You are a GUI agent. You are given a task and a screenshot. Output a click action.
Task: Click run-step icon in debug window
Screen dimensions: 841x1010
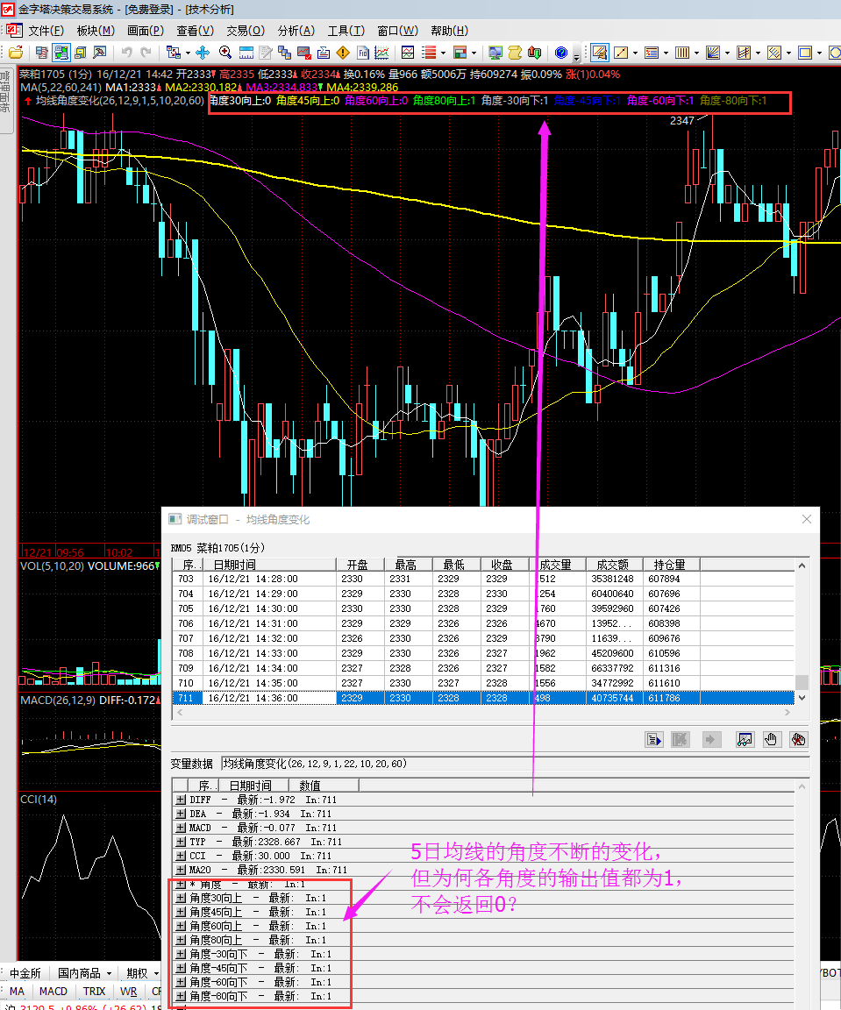(654, 739)
